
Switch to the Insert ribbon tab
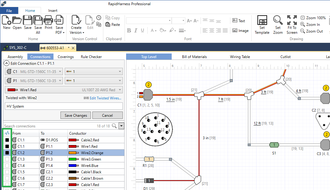(53, 11)
